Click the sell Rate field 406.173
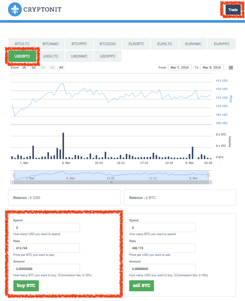This screenshot has height=301, width=245. pos(162,248)
